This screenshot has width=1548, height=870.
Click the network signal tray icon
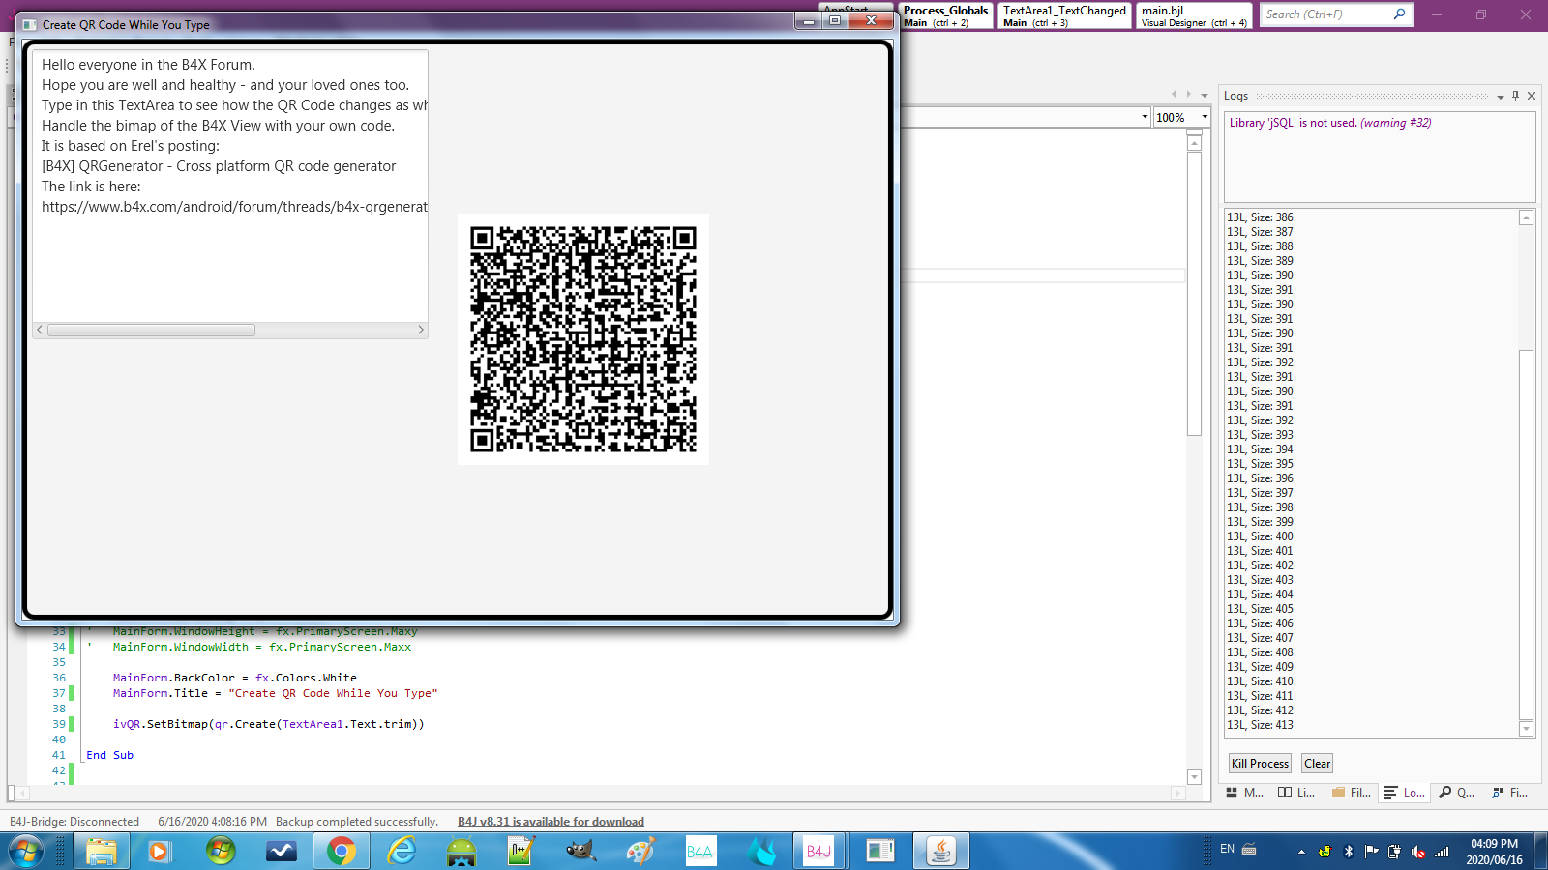1442,852
